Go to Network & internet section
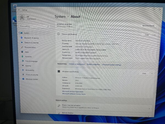The width and height of the screenshot is (165, 124). [31, 43]
